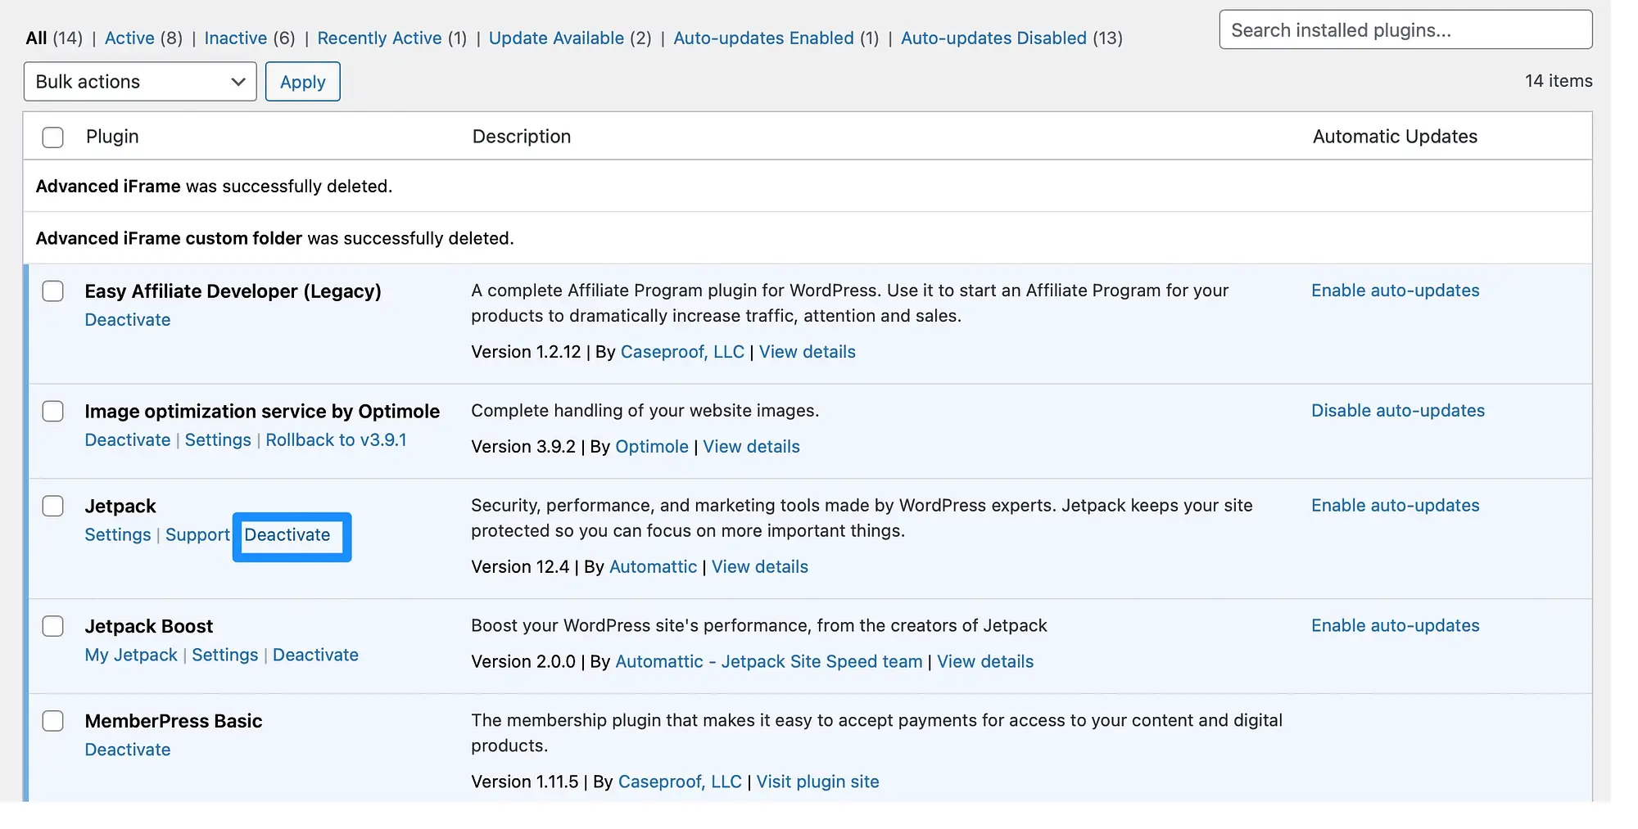Filter by Auto-updates Enabled (1)

[776, 38]
